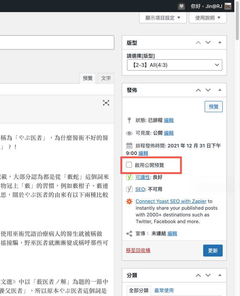Open the 顯示項目設定 dropdown

coord(163,18)
